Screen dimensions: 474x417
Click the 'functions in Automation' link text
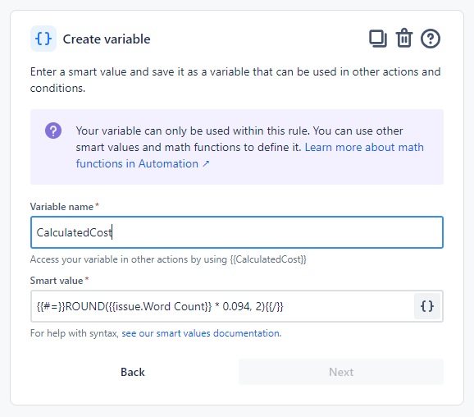(x=137, y=163)
